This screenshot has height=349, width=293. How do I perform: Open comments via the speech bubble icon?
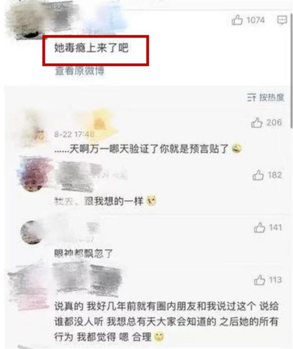(x=282, y=20)
